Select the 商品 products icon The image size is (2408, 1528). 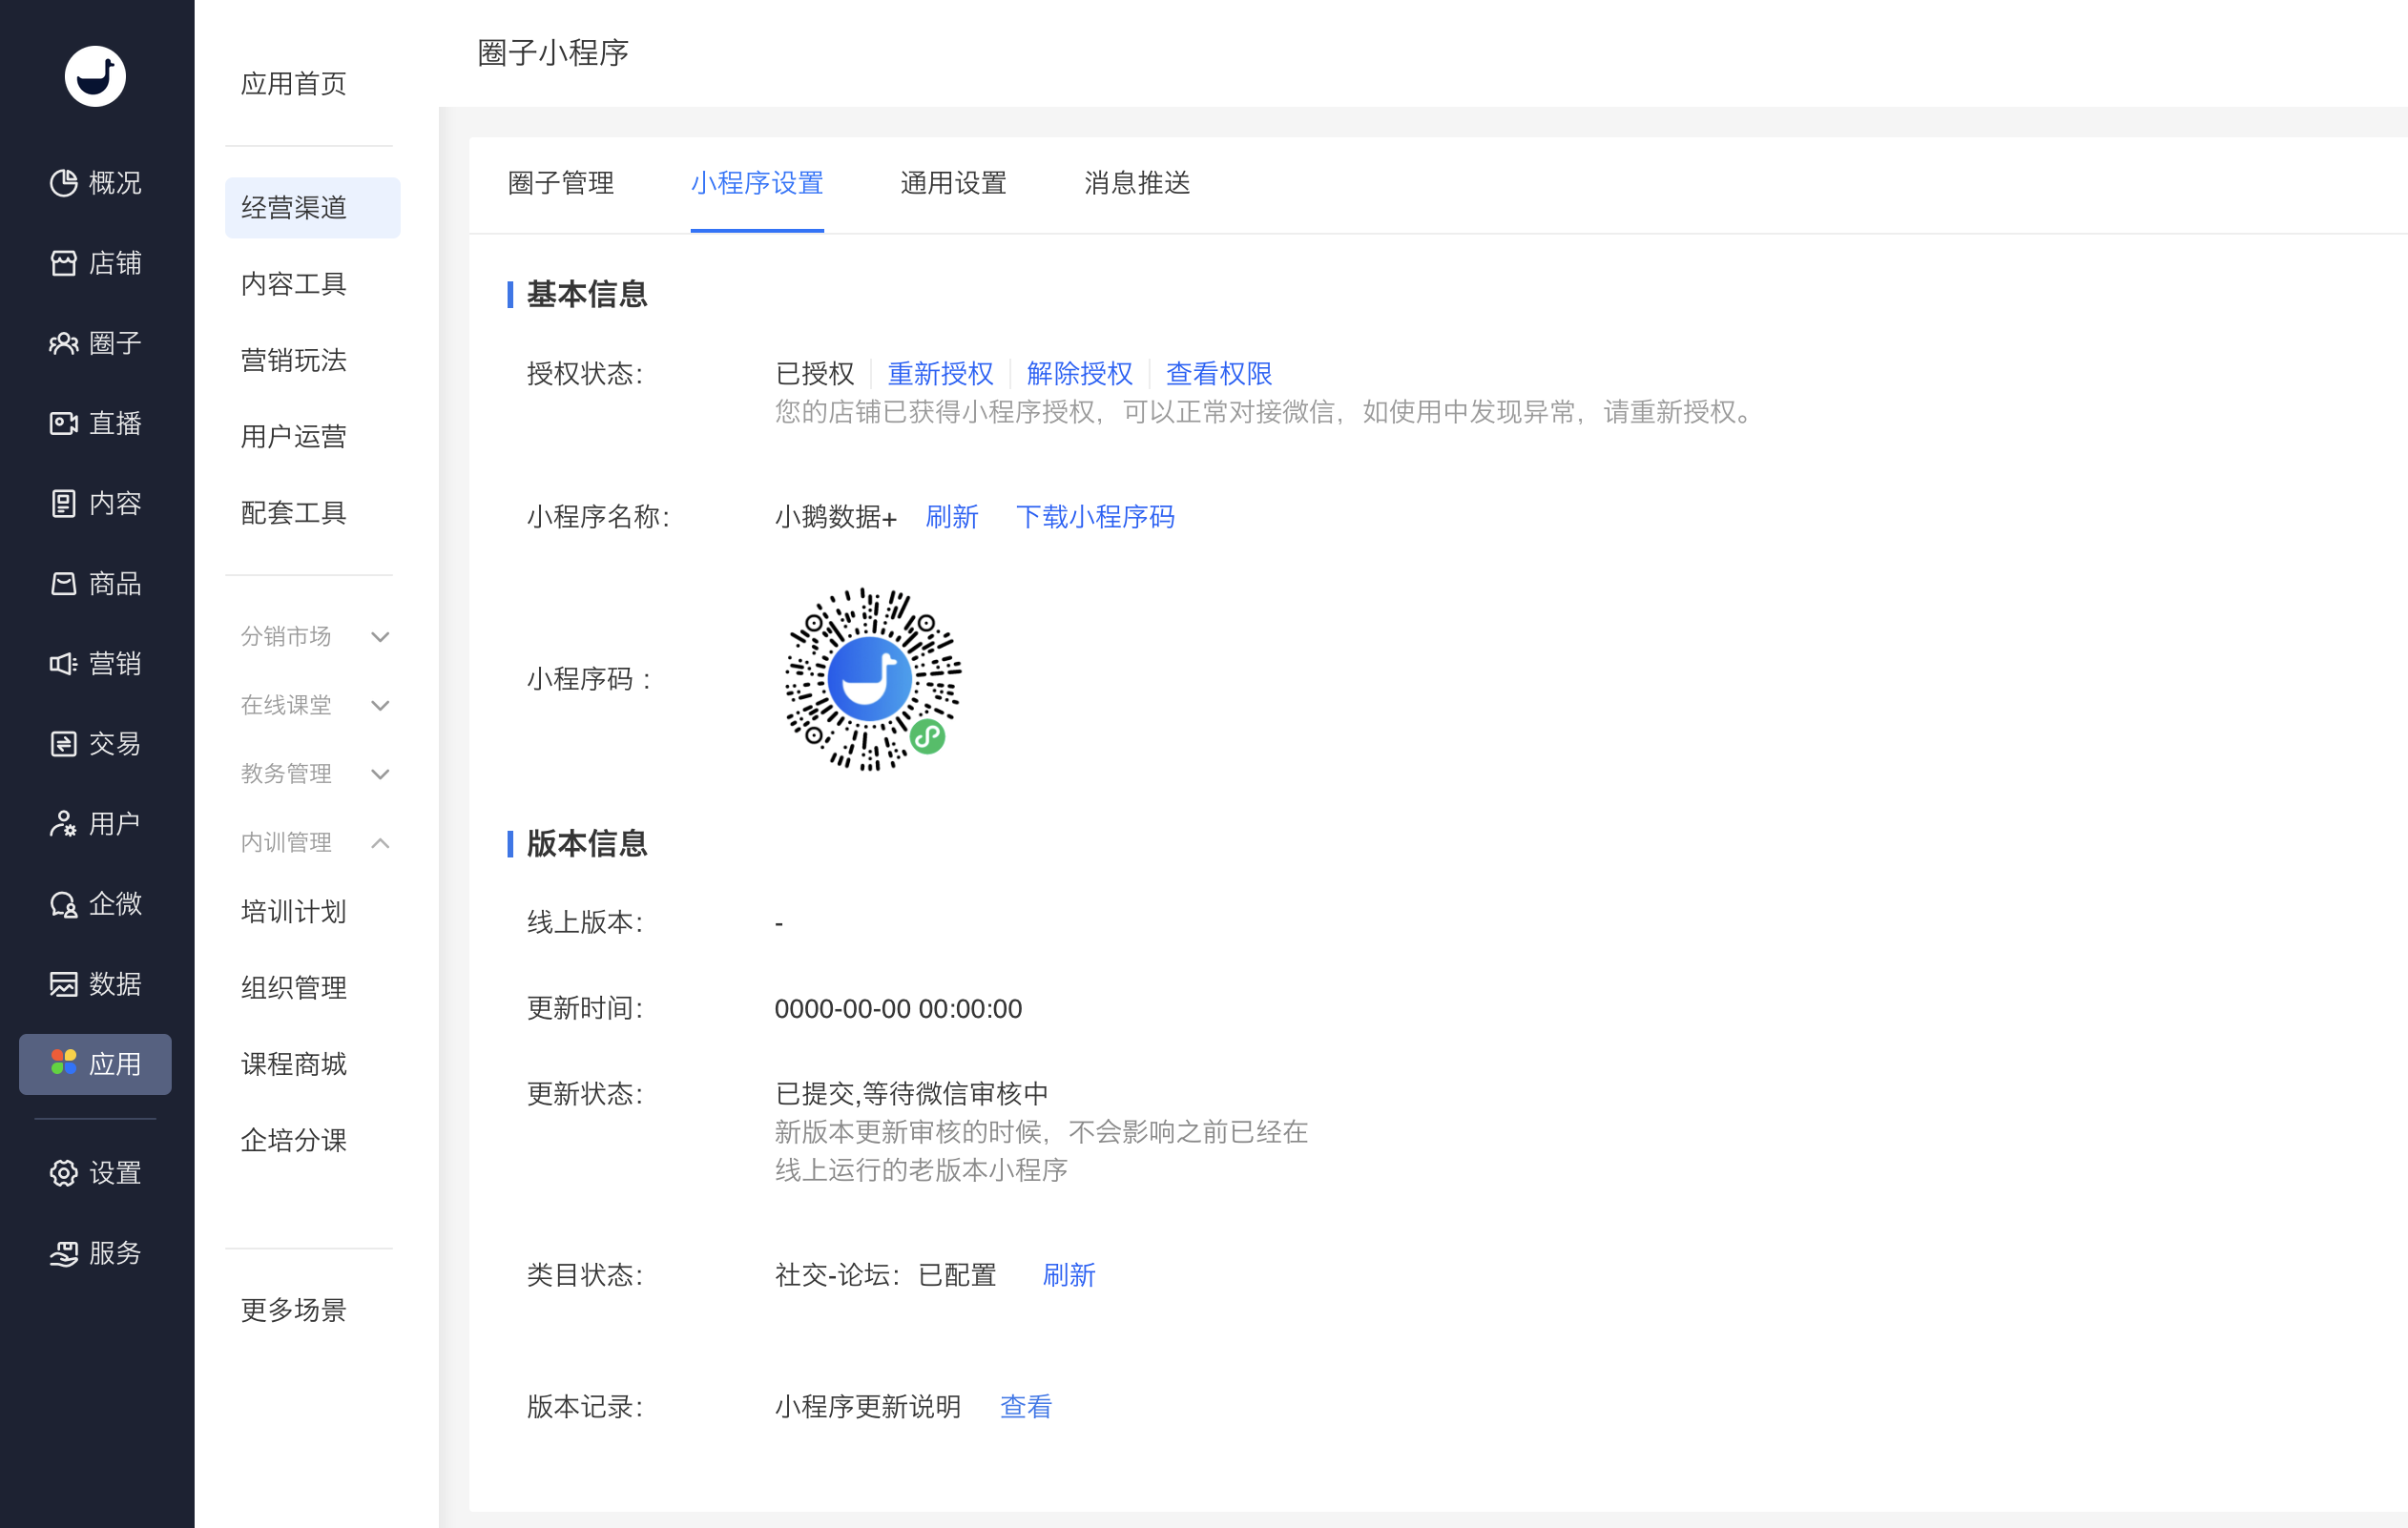96,583
